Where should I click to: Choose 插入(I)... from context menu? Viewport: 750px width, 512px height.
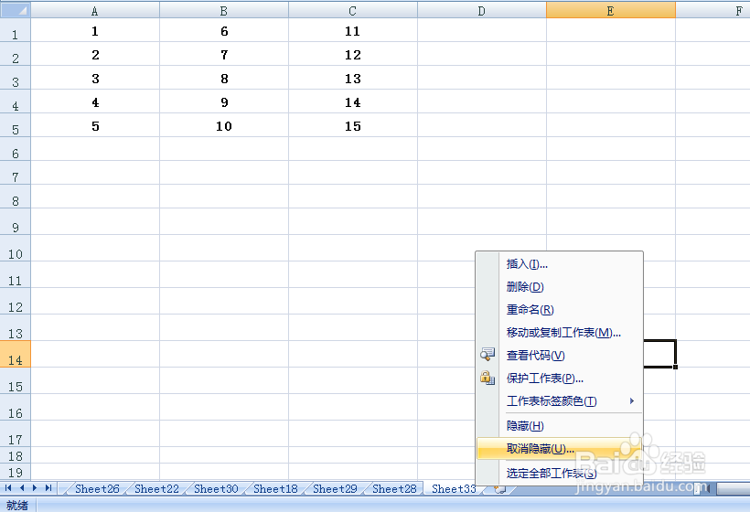(x=560, y=264)
